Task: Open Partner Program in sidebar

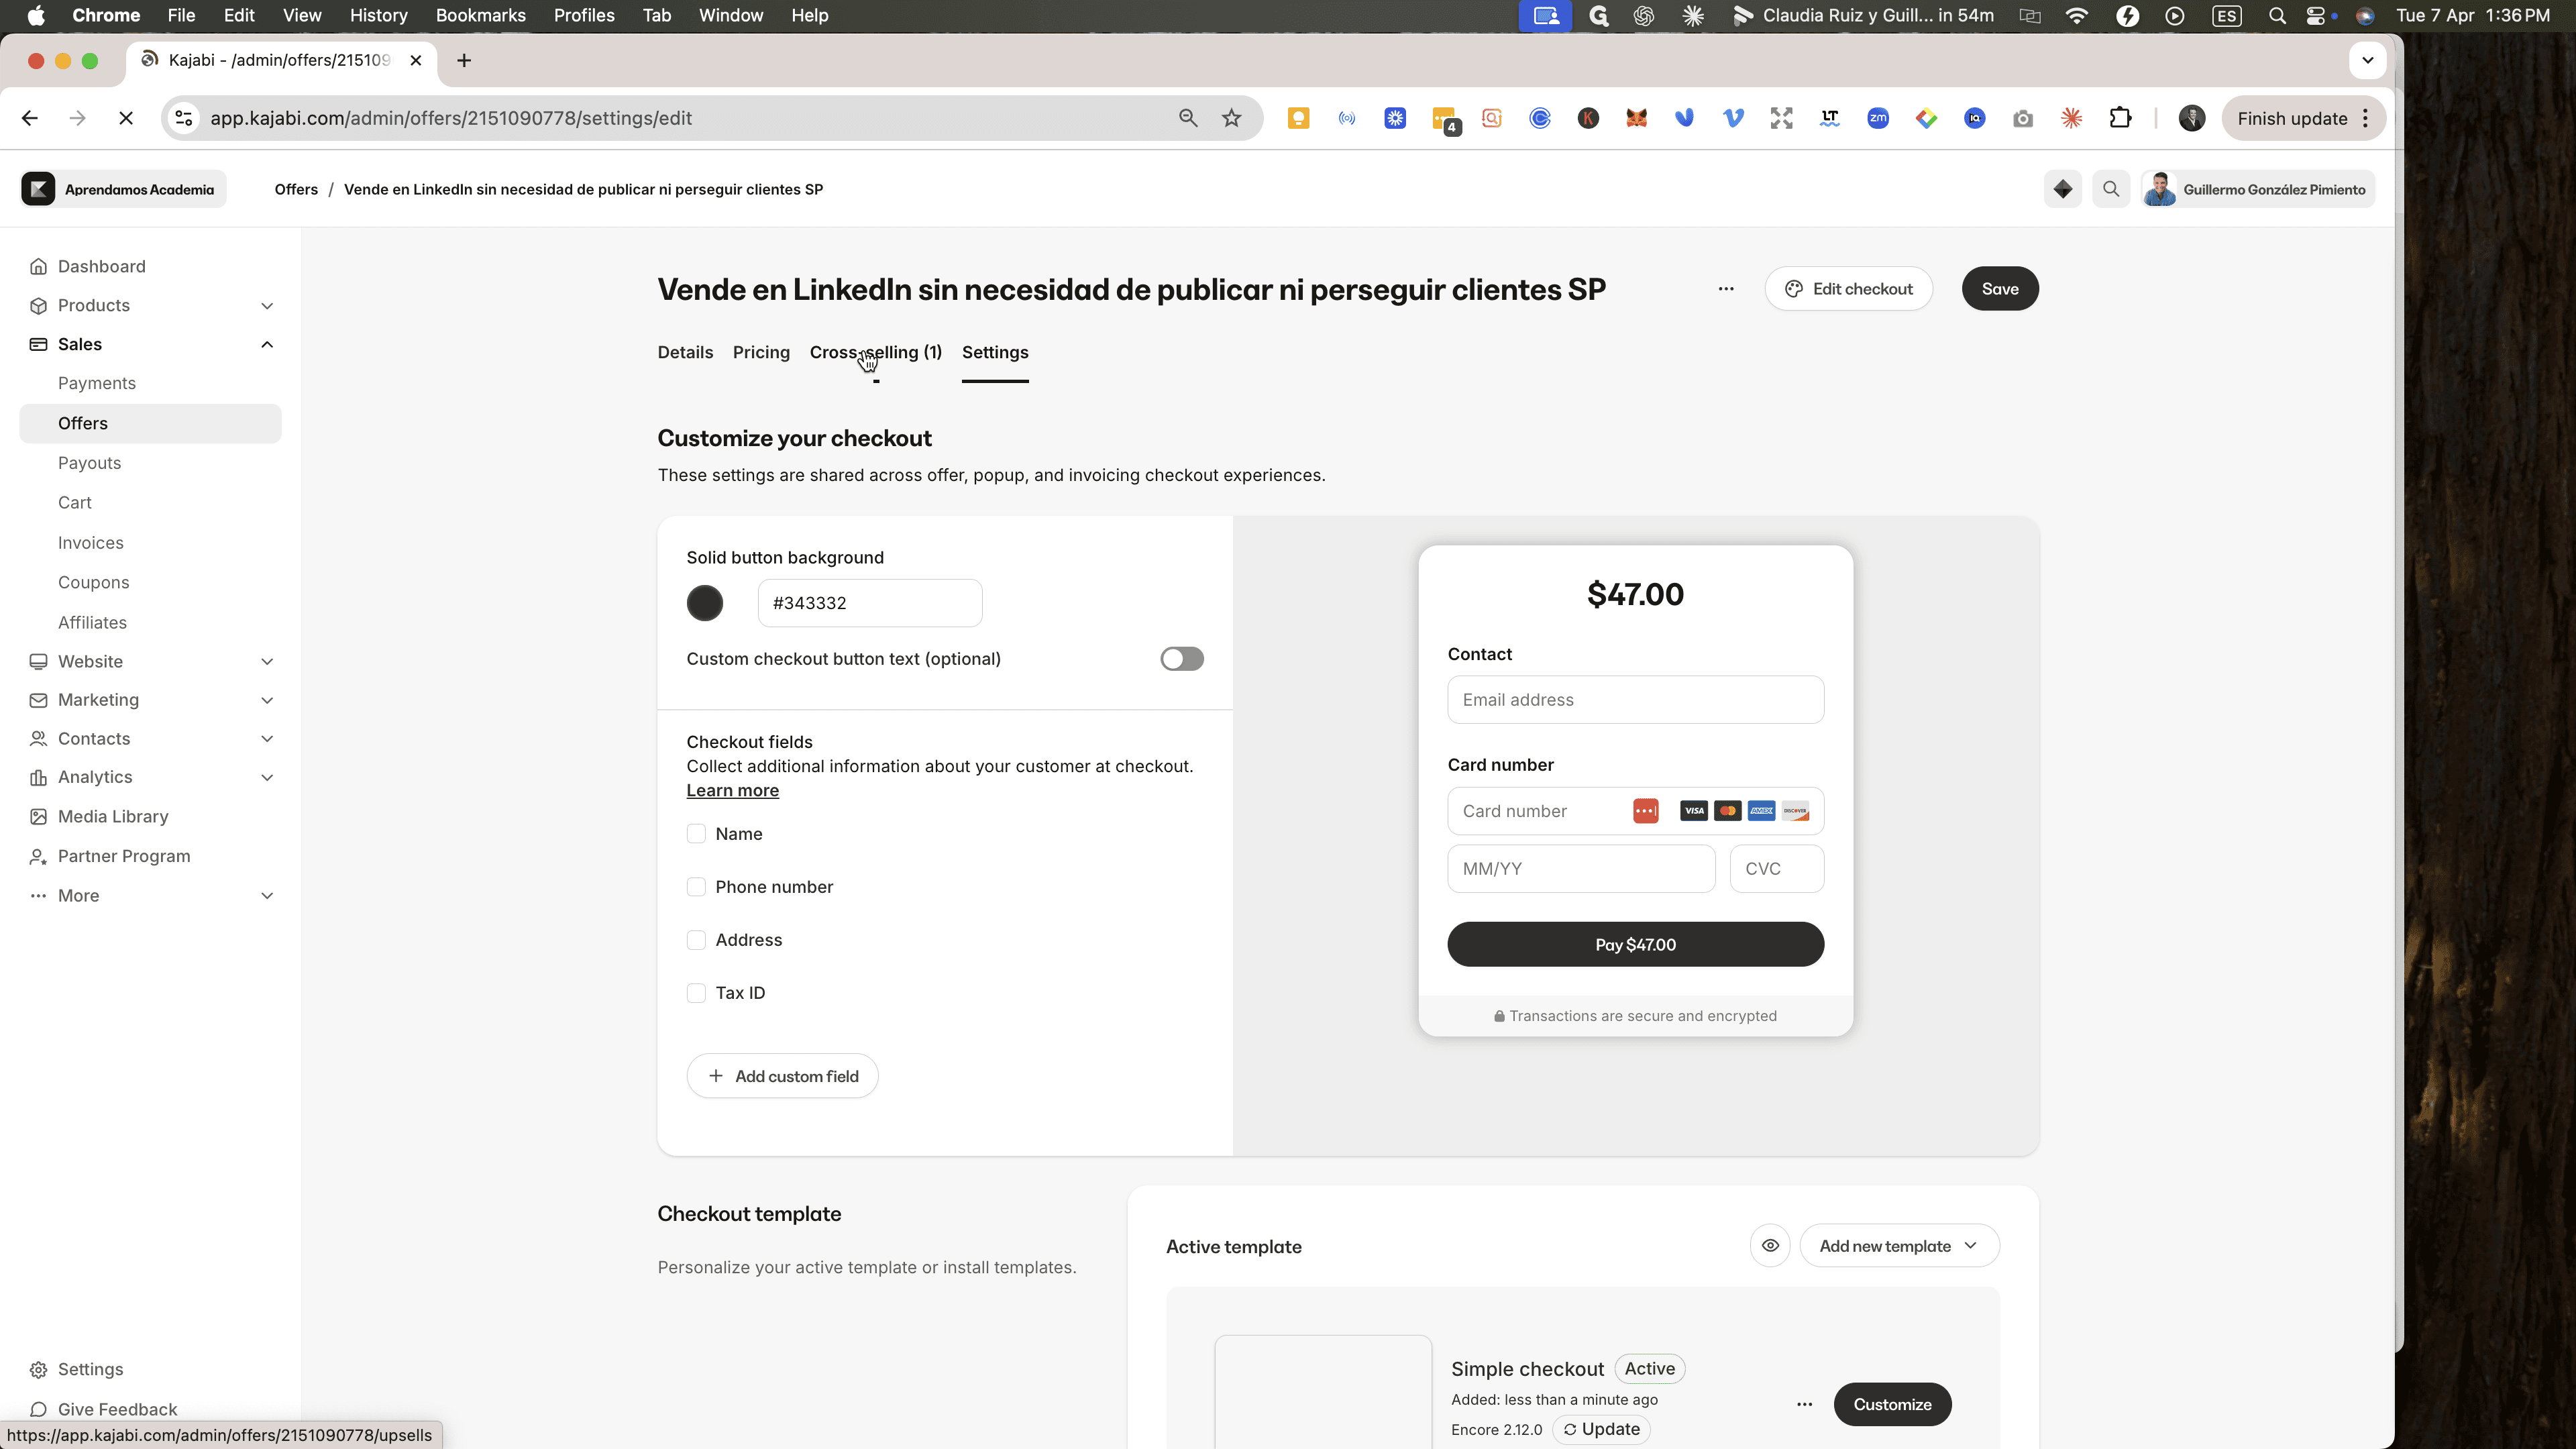Action: pyautogui.click(x=124, y=856)
